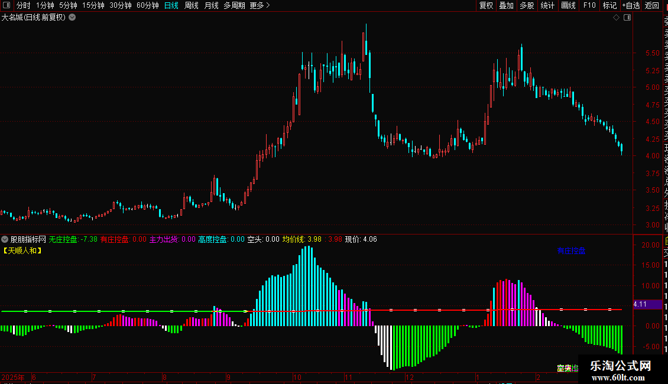Select the 60分钟 period tab

(148, 5)
